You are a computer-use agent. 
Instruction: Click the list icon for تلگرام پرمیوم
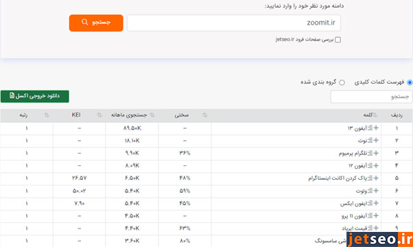(370, 153)
